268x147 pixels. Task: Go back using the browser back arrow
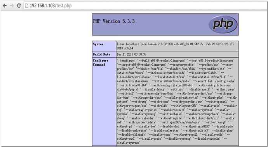(5, 6)
